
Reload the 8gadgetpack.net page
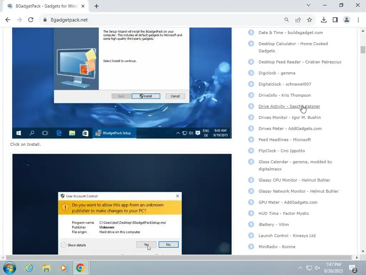[x=31, y=20]
